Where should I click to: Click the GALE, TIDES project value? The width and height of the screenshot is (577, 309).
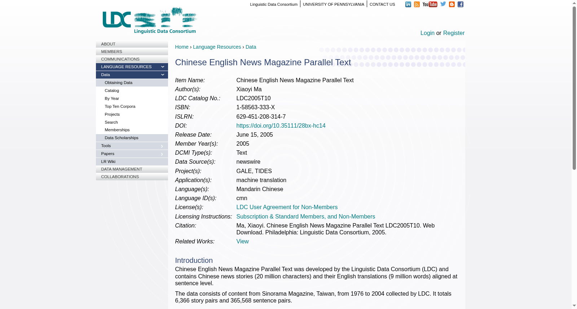click(254, 171)
